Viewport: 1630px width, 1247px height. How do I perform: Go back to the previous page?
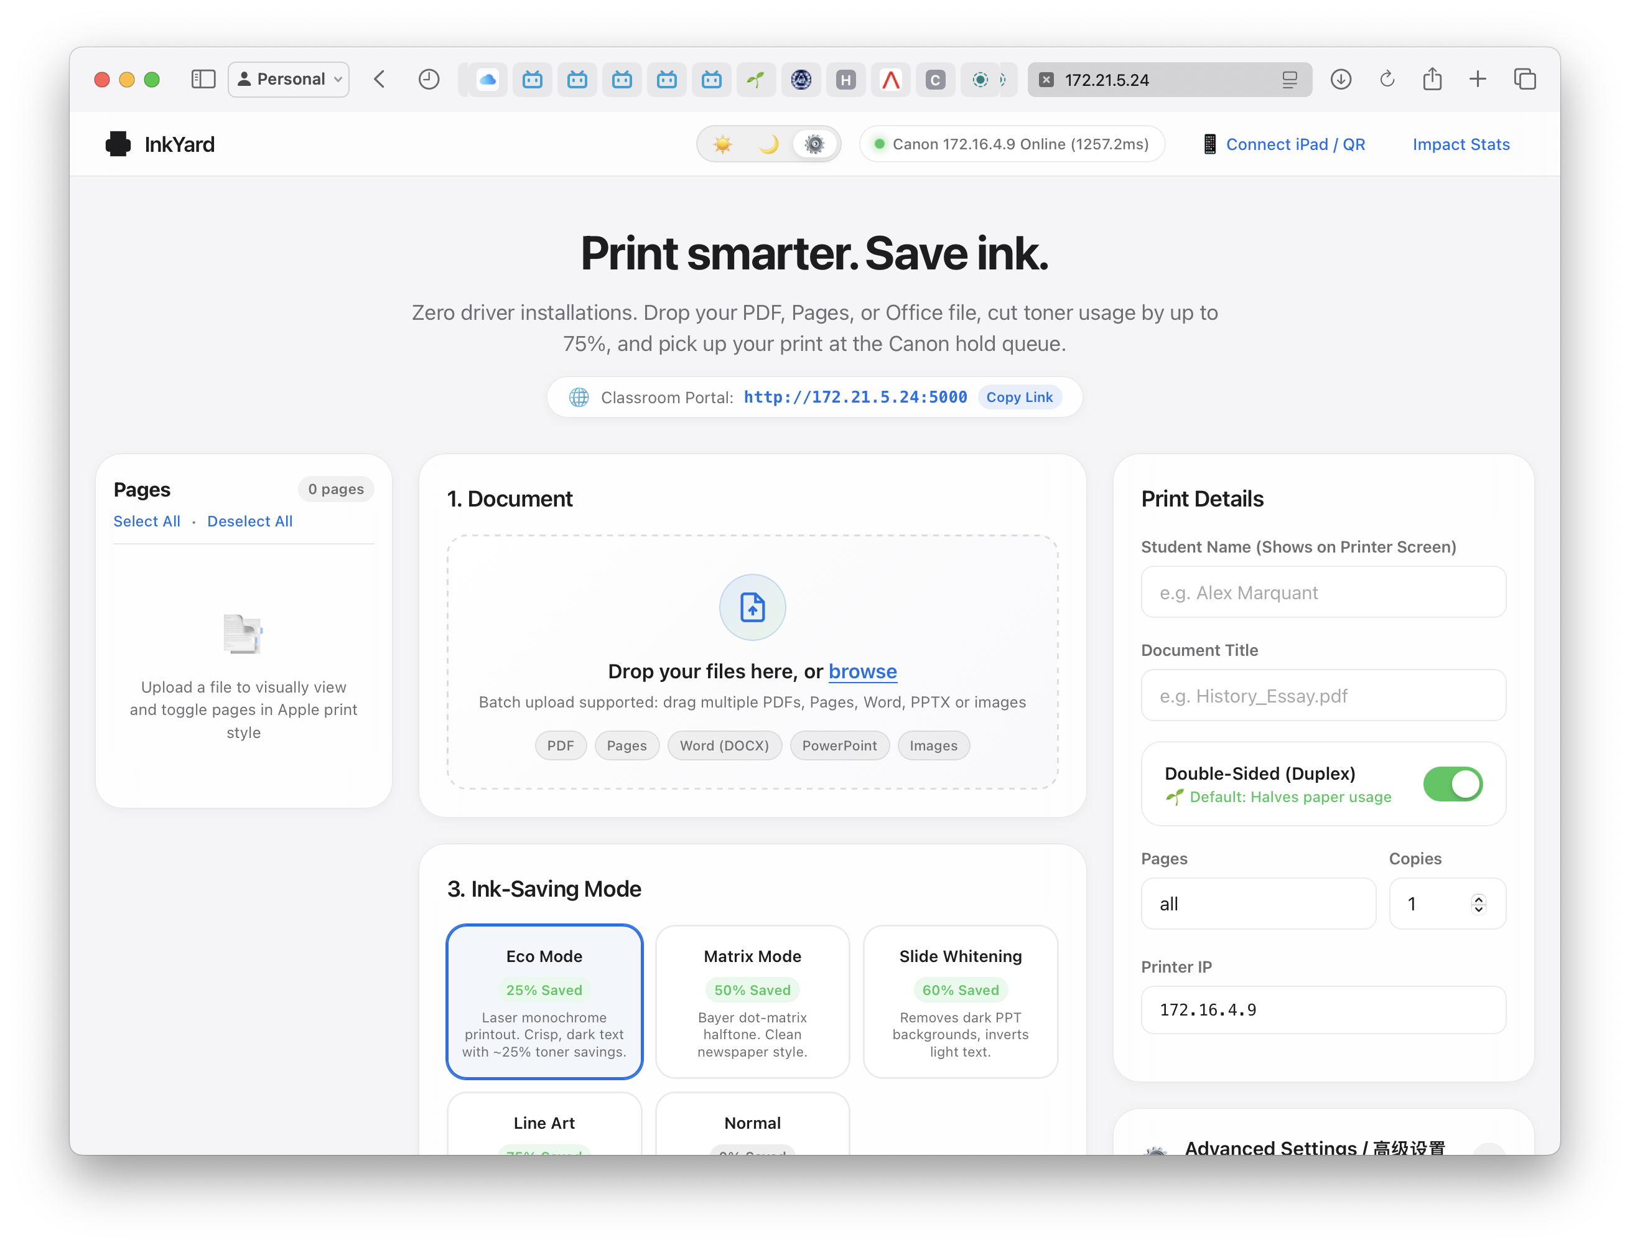point(379,80)
